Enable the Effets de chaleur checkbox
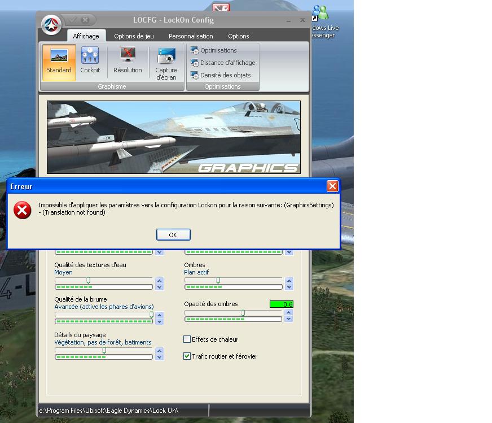 [187, 339]
